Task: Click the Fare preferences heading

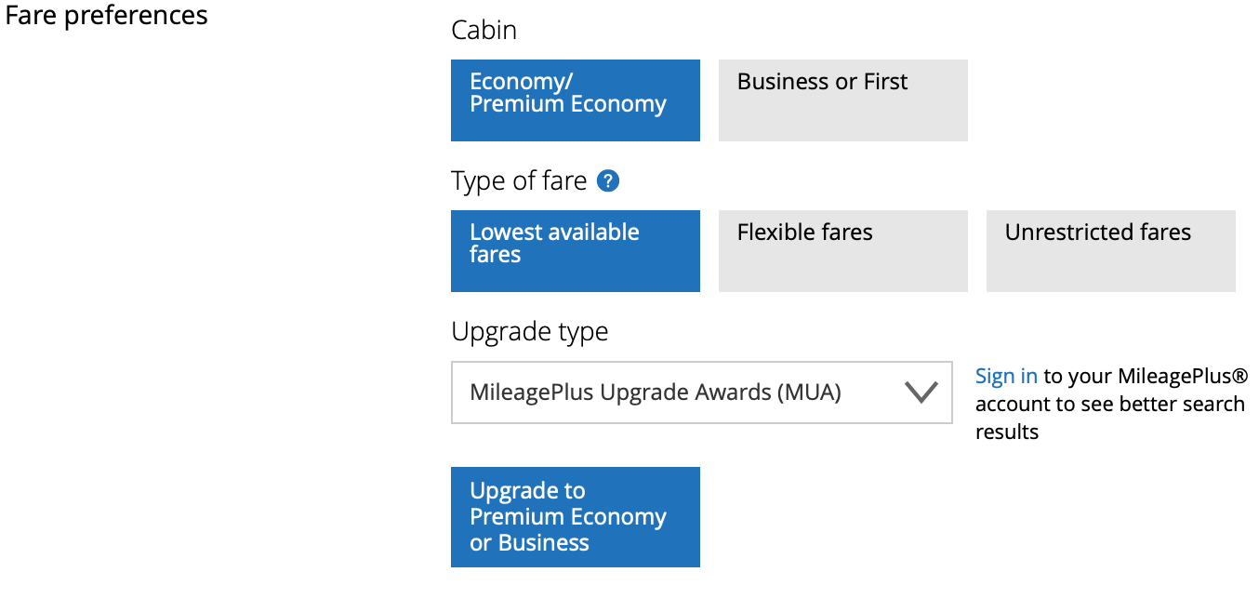Action: click(107, 16)
